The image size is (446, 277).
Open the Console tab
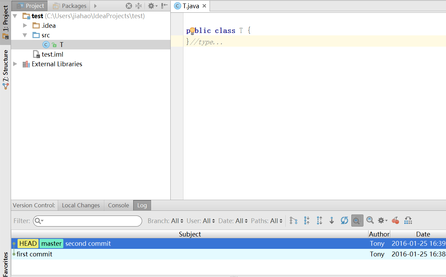[118, 205]
